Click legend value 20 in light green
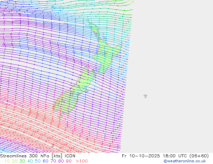 (x=14, y=161)
